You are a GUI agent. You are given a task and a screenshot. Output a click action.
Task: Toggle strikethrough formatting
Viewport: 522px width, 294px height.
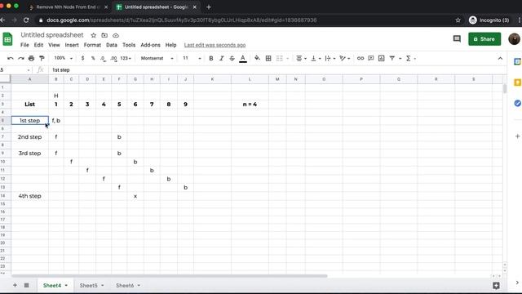(232, 58)
